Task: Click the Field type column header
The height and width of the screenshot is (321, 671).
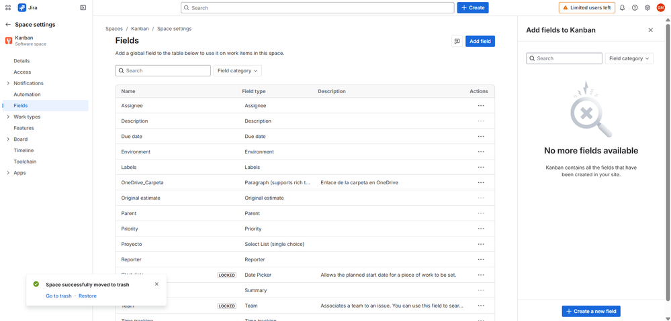Action: [254, 91]
